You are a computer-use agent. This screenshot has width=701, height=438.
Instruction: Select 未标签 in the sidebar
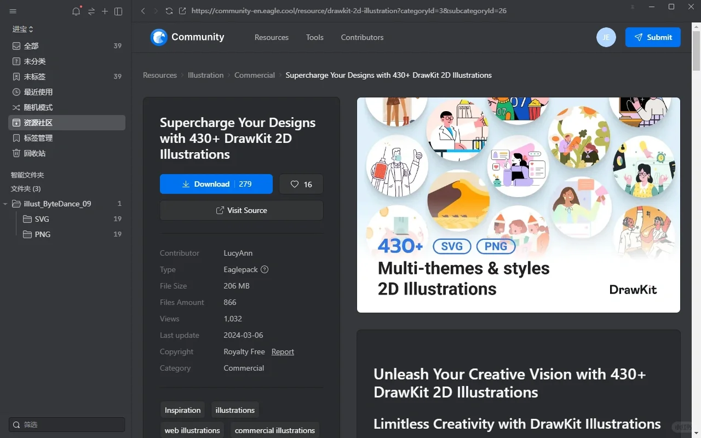[x=67, y=77]
